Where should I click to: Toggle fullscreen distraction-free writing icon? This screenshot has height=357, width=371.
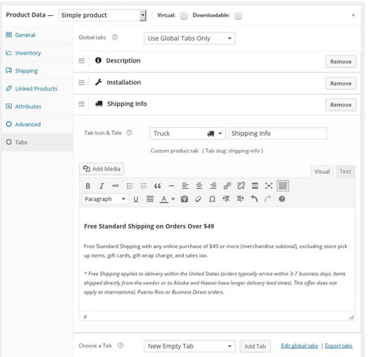point(268,186)
